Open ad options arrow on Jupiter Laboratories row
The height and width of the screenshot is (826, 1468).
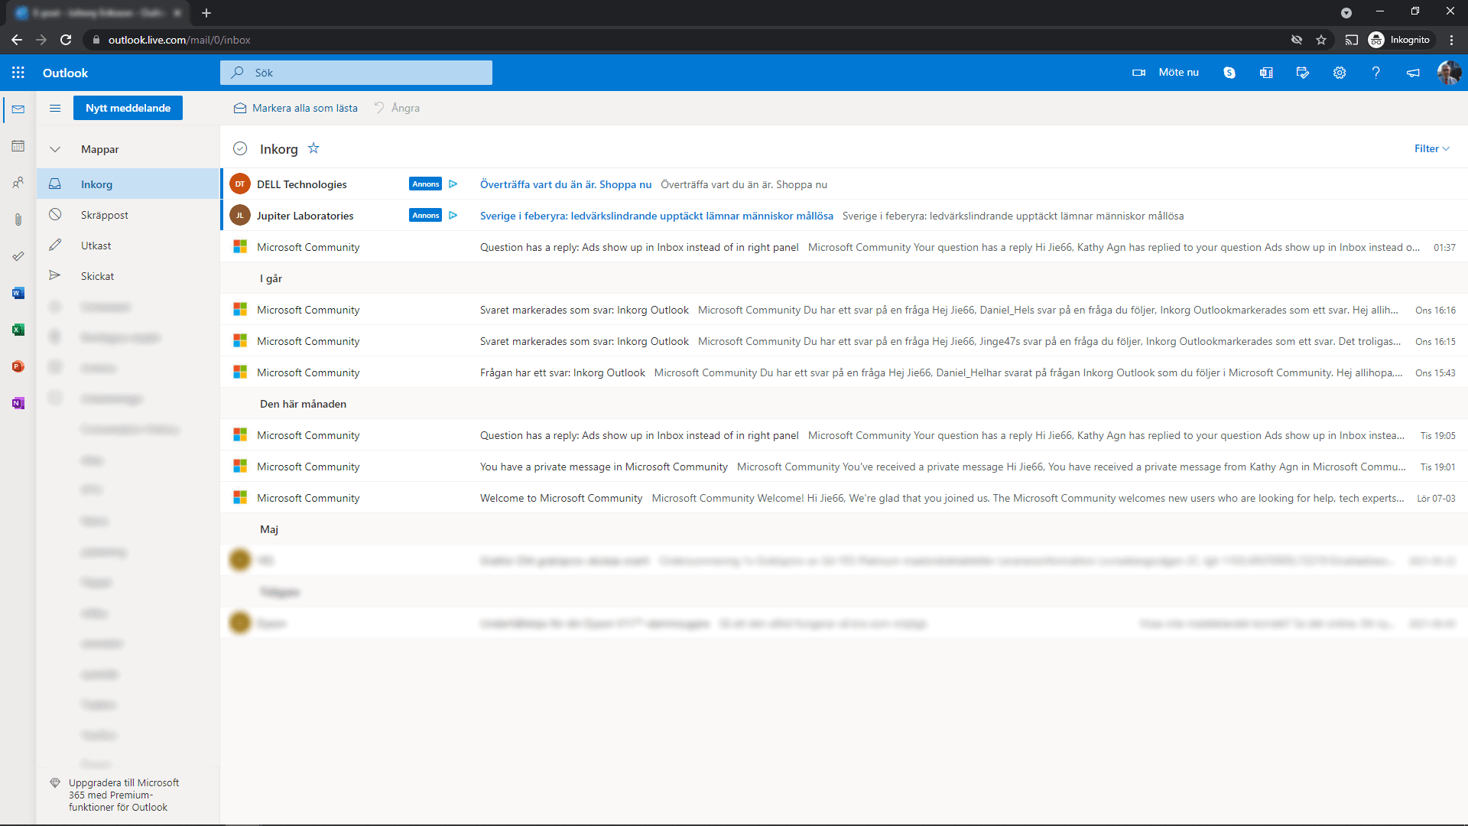(x=453, y=216)
